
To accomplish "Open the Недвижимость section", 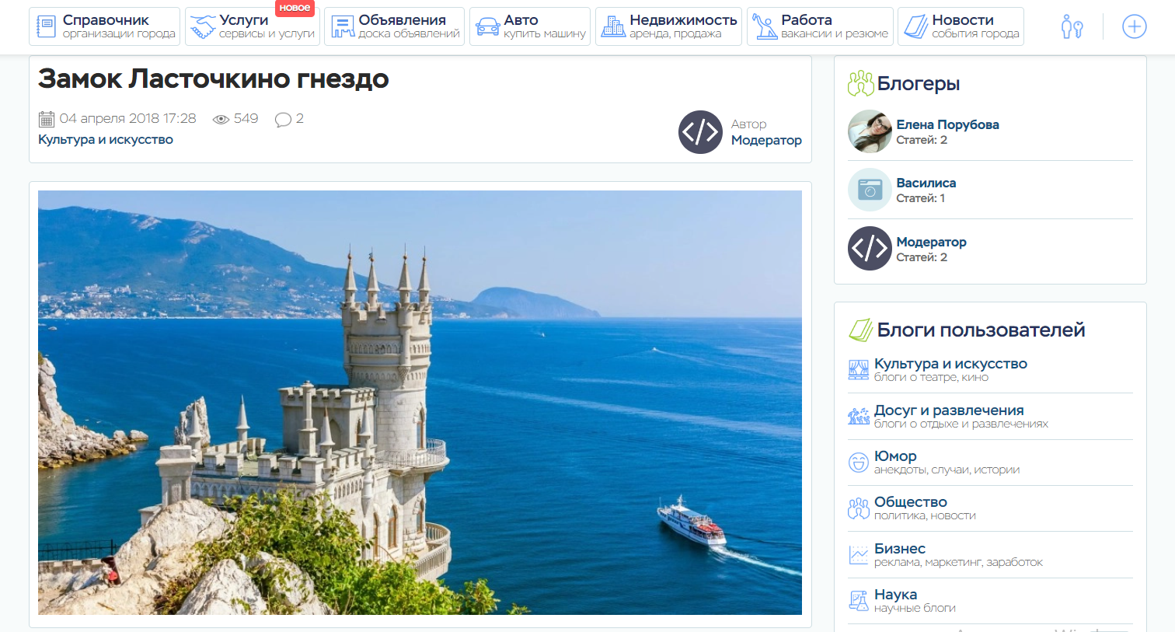I will coord(668,26).
